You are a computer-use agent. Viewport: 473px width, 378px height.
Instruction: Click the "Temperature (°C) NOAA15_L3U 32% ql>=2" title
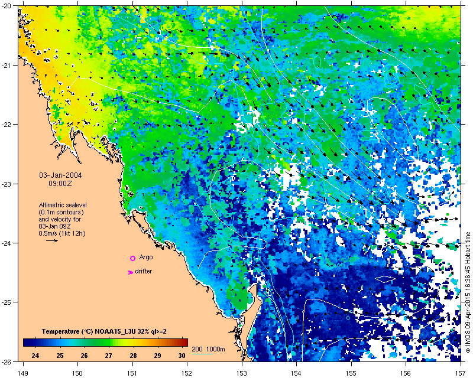tap(105, 331)
